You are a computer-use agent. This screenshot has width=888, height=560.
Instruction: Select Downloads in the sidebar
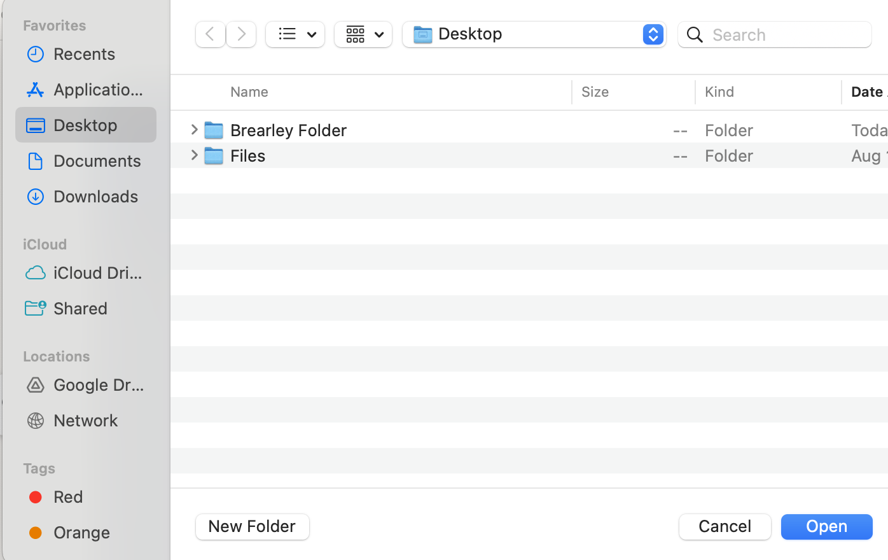point(86,197)
